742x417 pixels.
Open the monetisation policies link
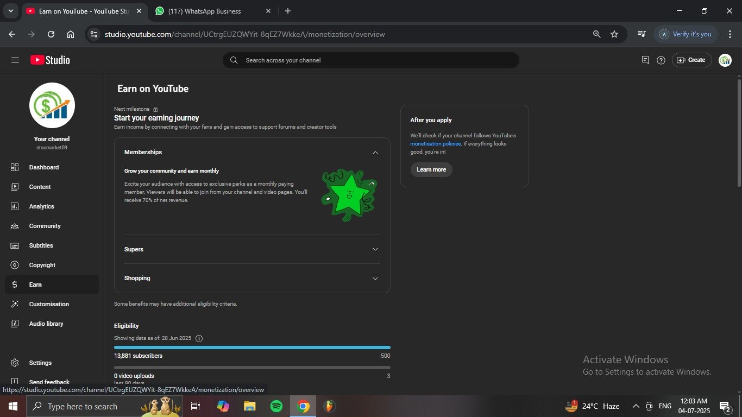pyautogui.click(x=436, y=144)
